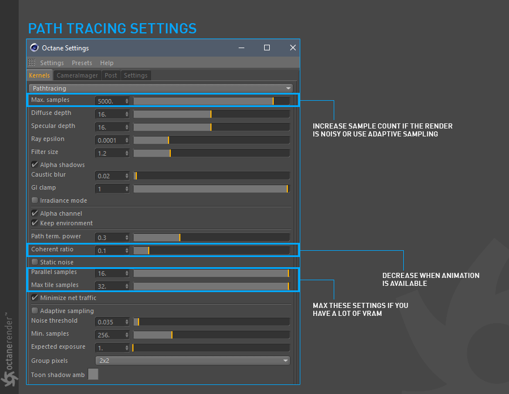Open the Presets menu
Viewport: 509px width, 394px height.
coord(82,63)
